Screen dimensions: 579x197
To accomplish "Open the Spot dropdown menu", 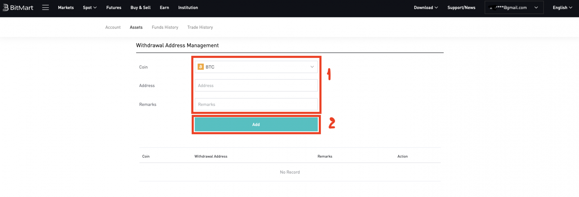I will [89, 8].
